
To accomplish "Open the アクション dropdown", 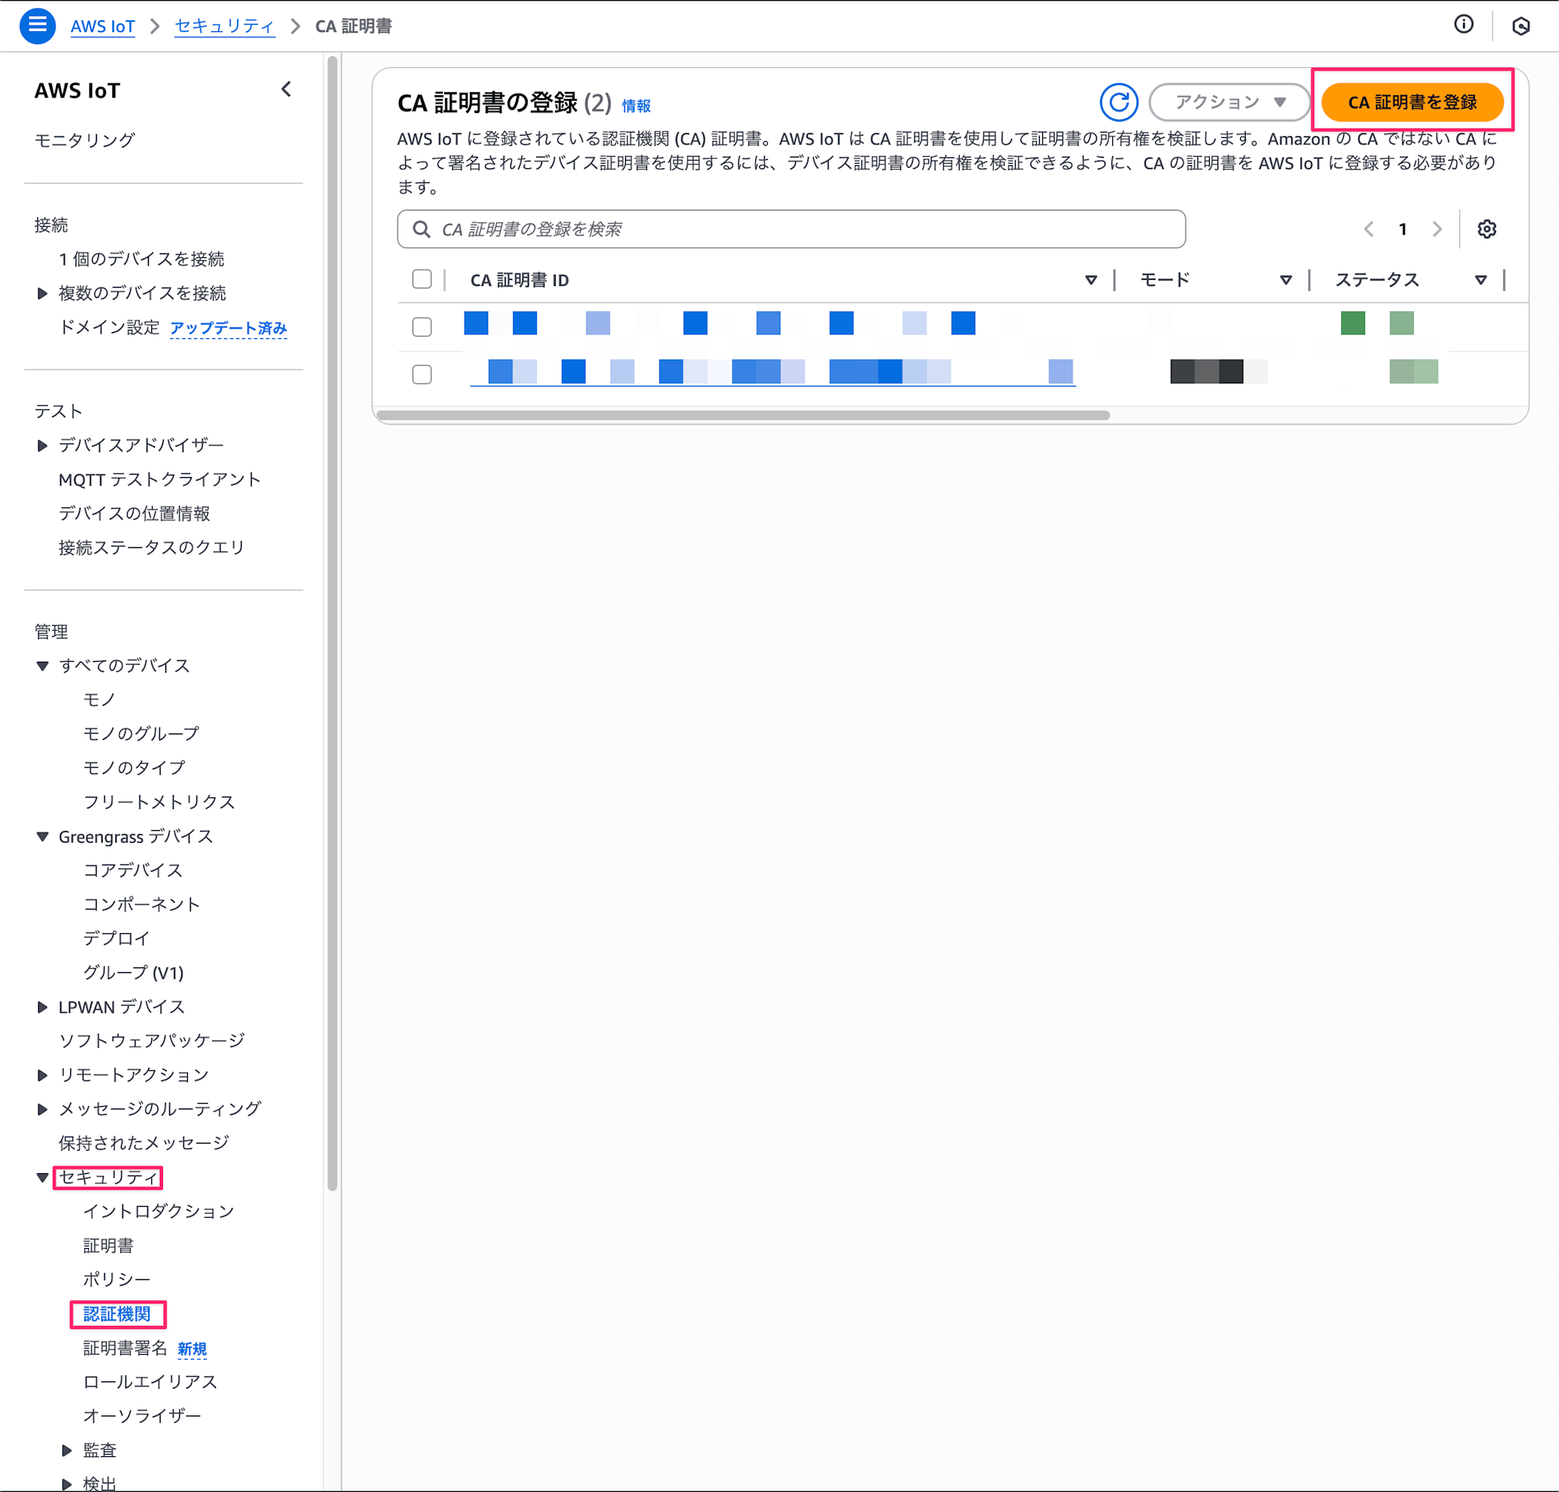I will (x=1230, y=103).
